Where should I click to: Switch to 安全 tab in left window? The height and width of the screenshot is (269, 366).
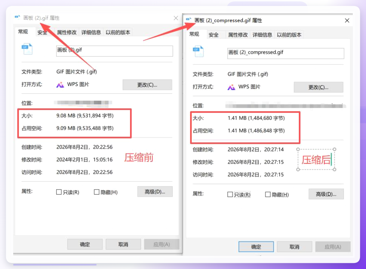click(x=42, y=32)
